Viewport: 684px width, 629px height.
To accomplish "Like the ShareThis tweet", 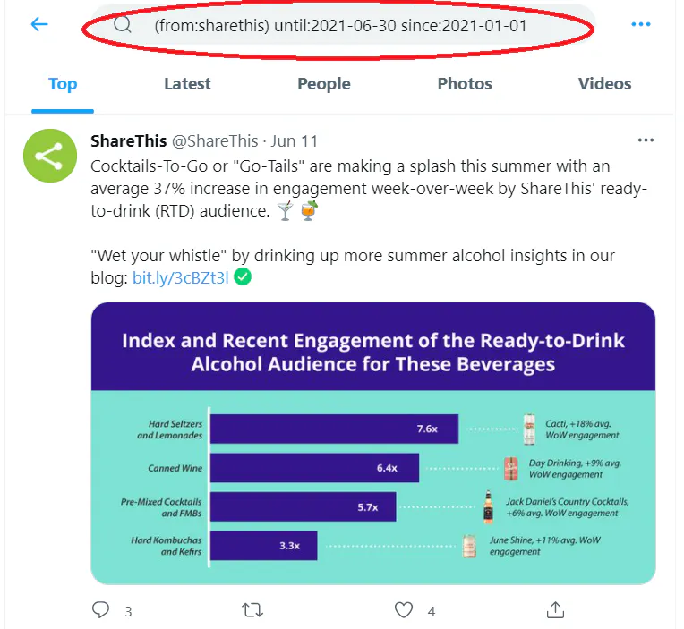I will click(405, 610).
